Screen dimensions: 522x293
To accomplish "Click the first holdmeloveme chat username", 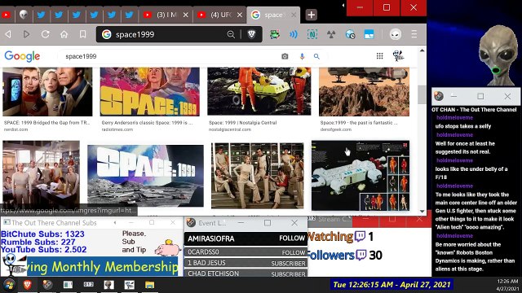I will click(454, 117).
